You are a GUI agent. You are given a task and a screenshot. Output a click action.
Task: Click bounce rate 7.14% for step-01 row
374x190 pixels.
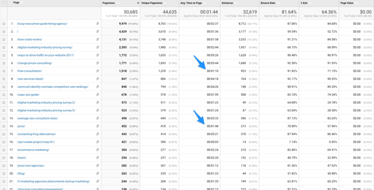click(293, 142)
